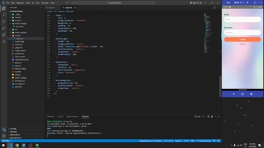Create a new terminal with the plus icon
Screen dimensions: 264x148
(x=203, y=116)
